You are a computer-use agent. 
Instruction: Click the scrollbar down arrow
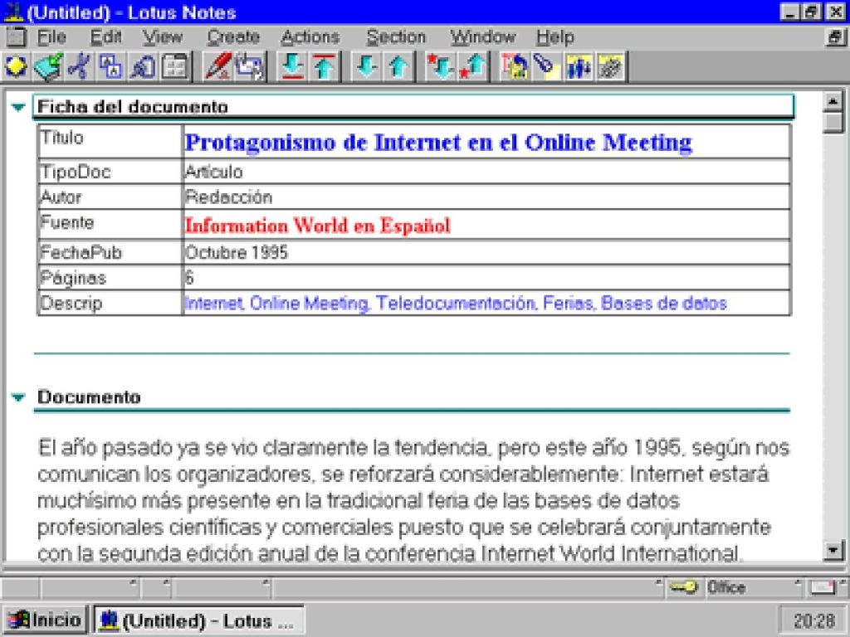tap(834, 552)
